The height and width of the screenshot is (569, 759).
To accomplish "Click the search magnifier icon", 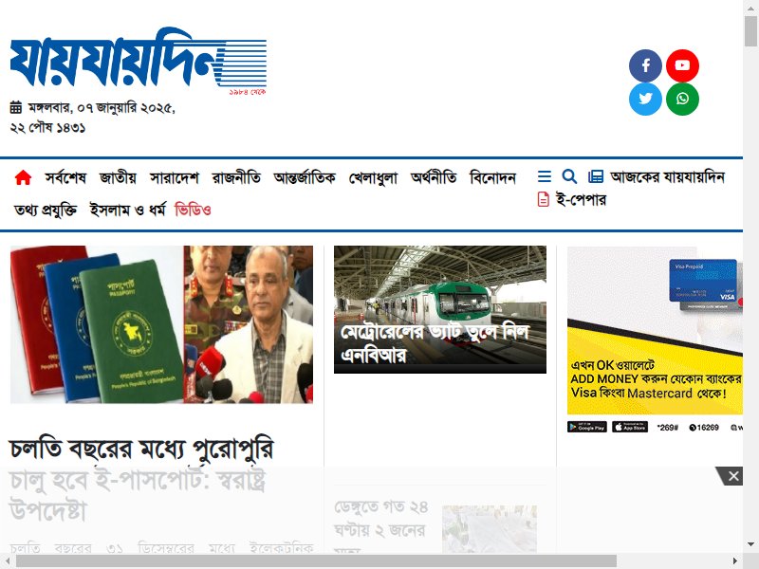I will tap(569, 176).
